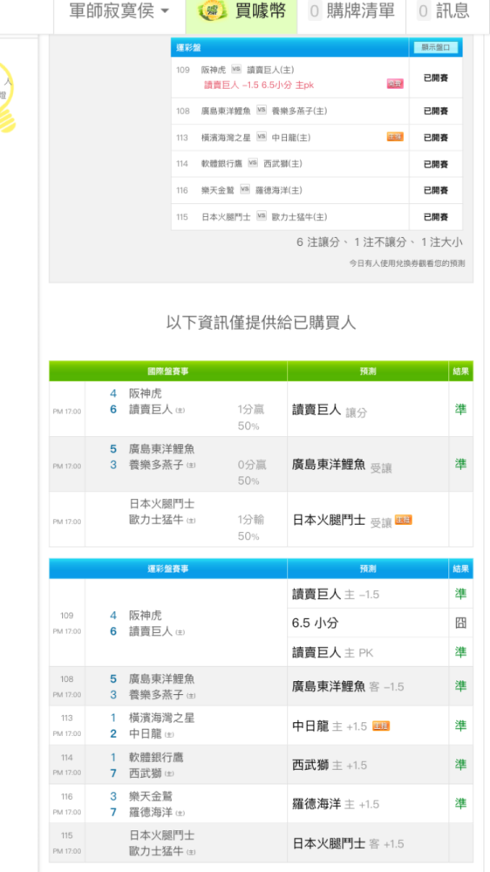
Task: Click the 國際盤賽事 column header
Action: coord(168,371)
